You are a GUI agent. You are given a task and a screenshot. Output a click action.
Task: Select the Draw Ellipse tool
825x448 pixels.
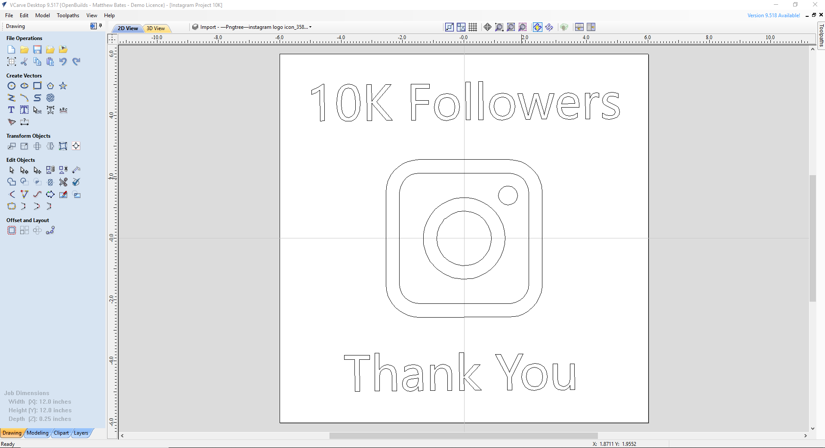tap(25, 86)
